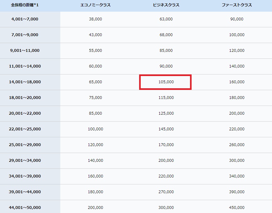This screenshot has height=213, width=272.
Task: Click first class 200,000 in 20,001~22,000 row
Action: click(237, 113)
